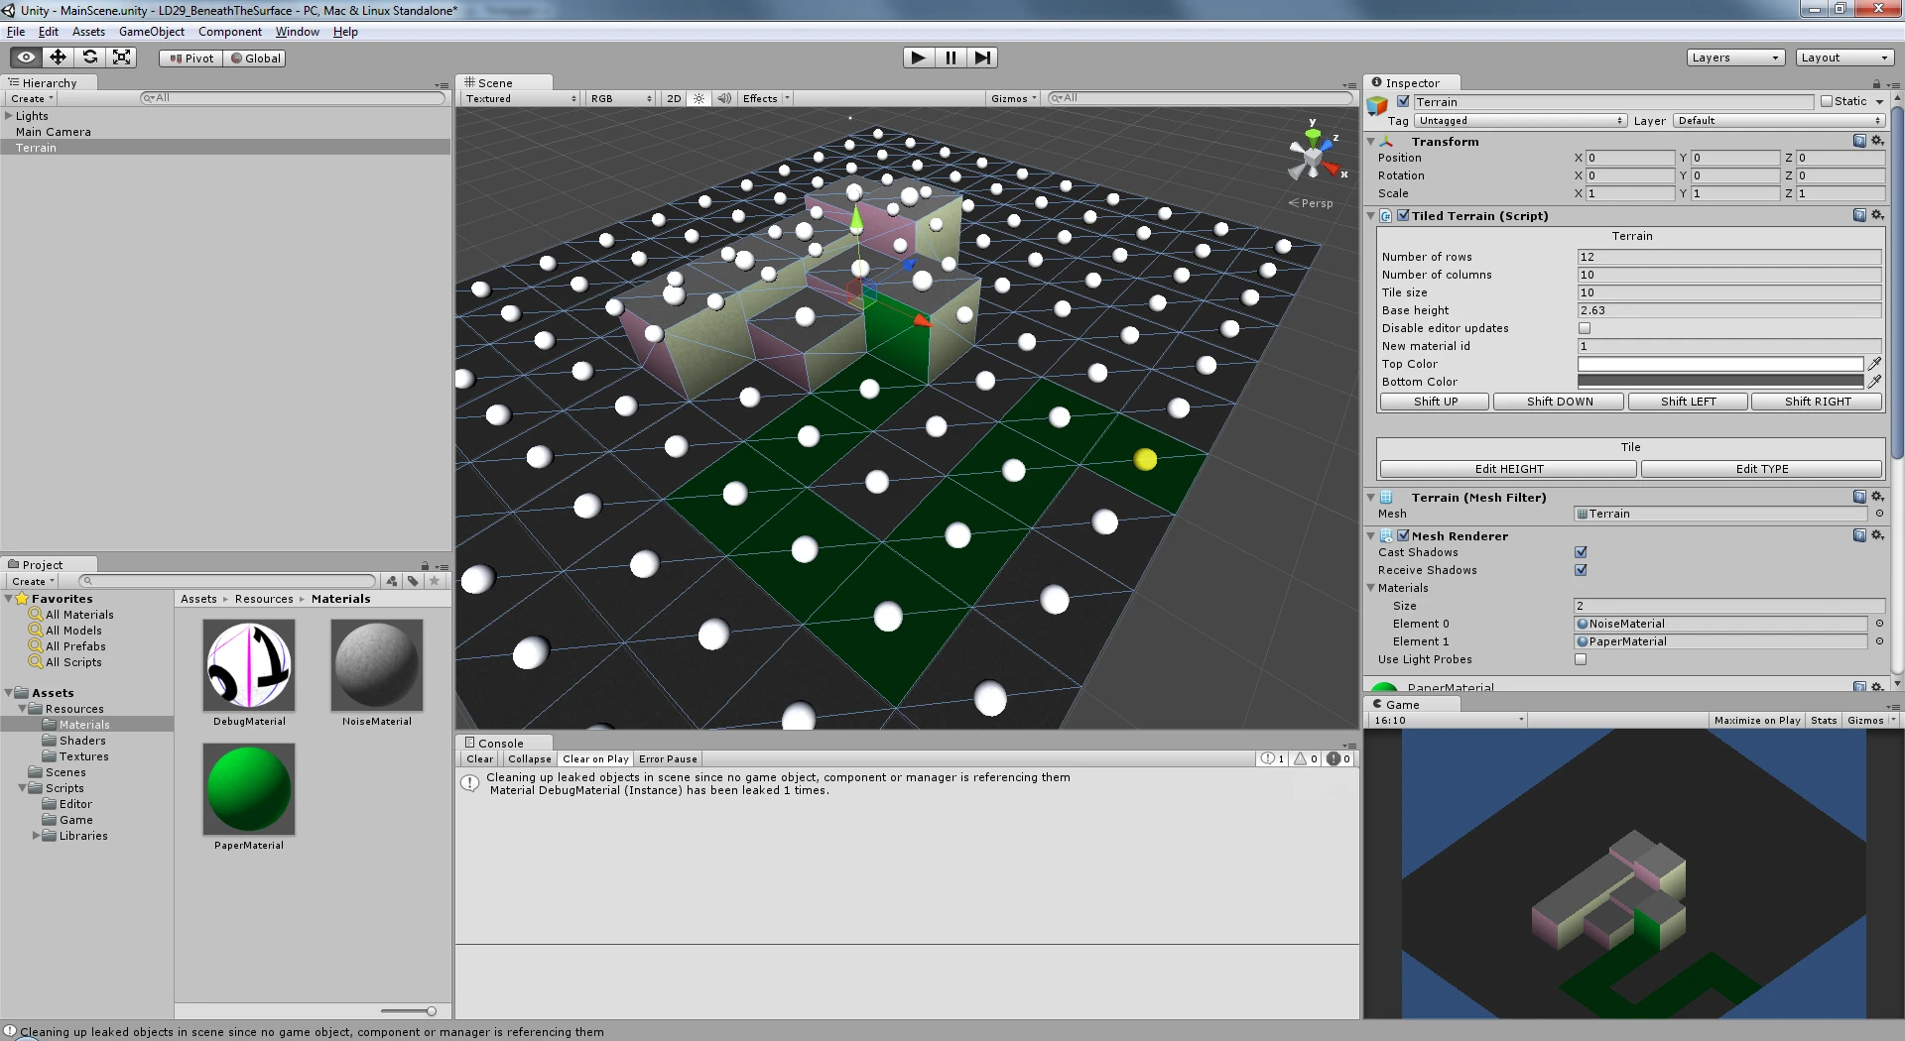Open the Component menu
The height and width of the screenshot is (1041, 1905).
(x=230, y=32)
